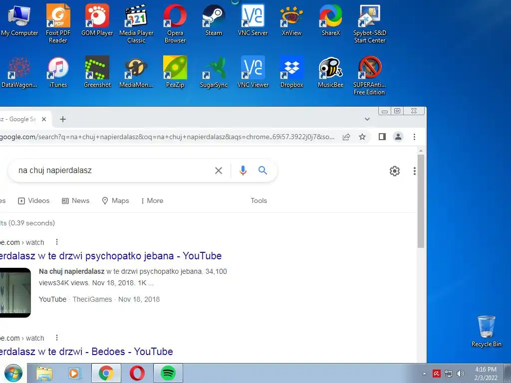Open Windows Media Player taskbar icon

point(75,373)
